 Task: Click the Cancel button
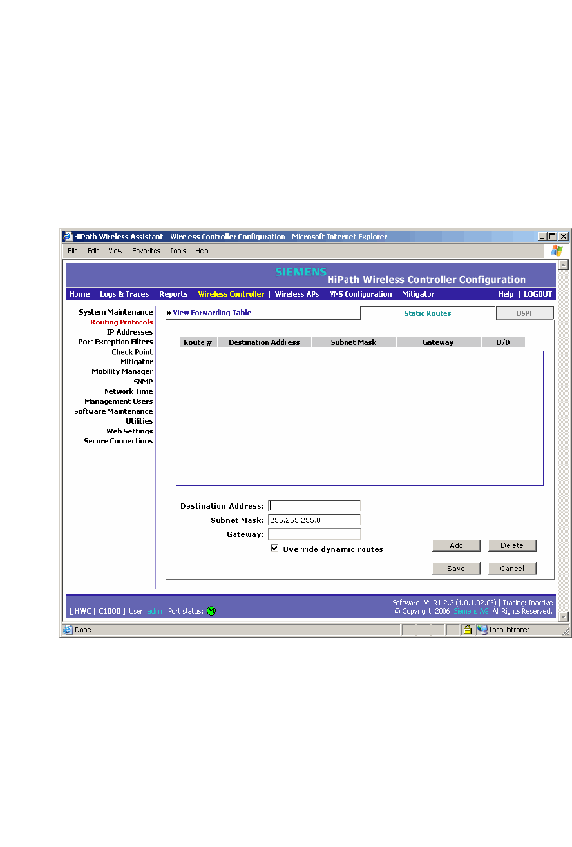click(512, 569)
